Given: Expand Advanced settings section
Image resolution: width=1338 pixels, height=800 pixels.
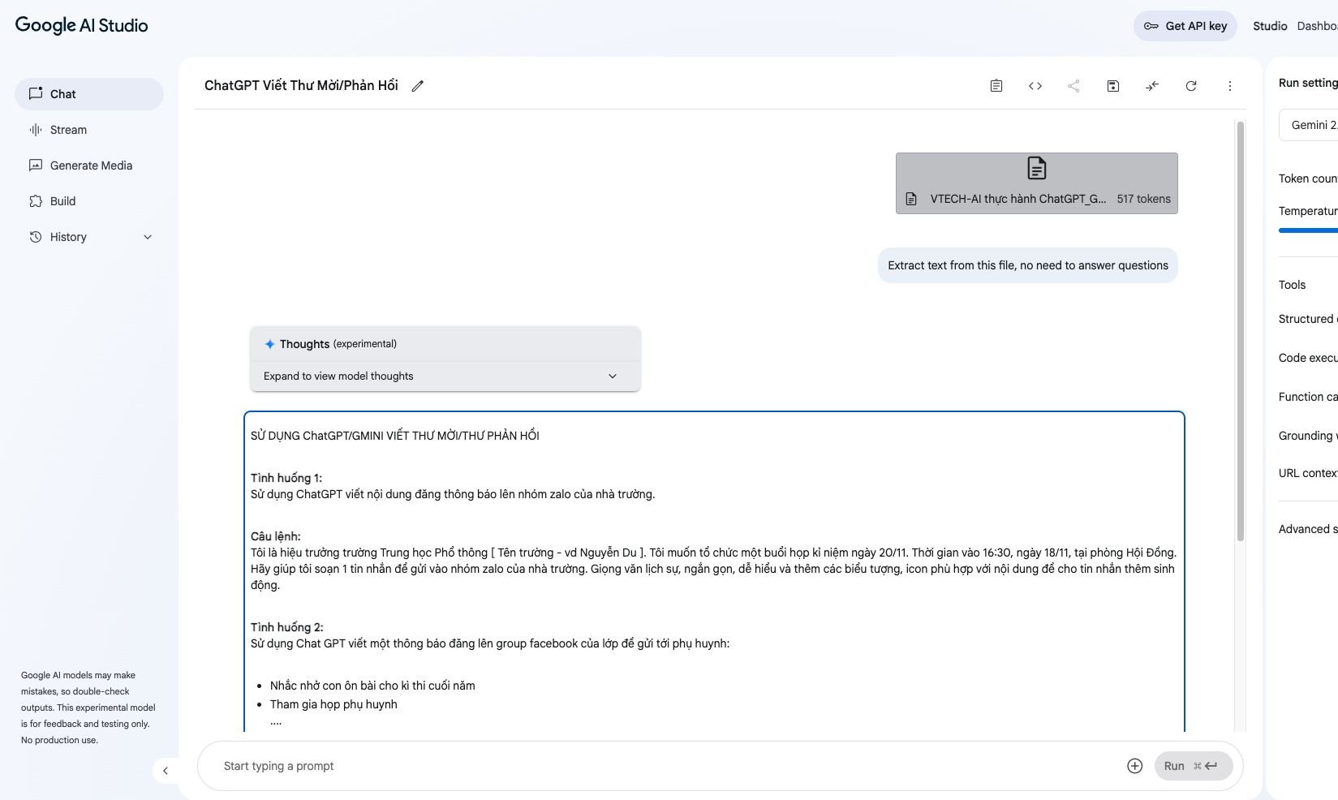Looking at the screenshot, I should pyautogui.click(x=1308, y=529).
